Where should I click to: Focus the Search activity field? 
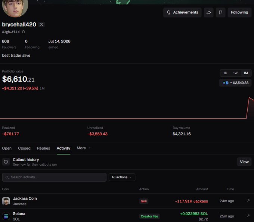(54, 177)
